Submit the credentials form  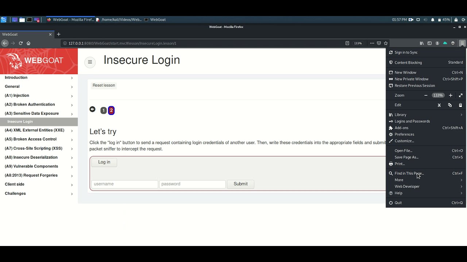coord(240,184)
